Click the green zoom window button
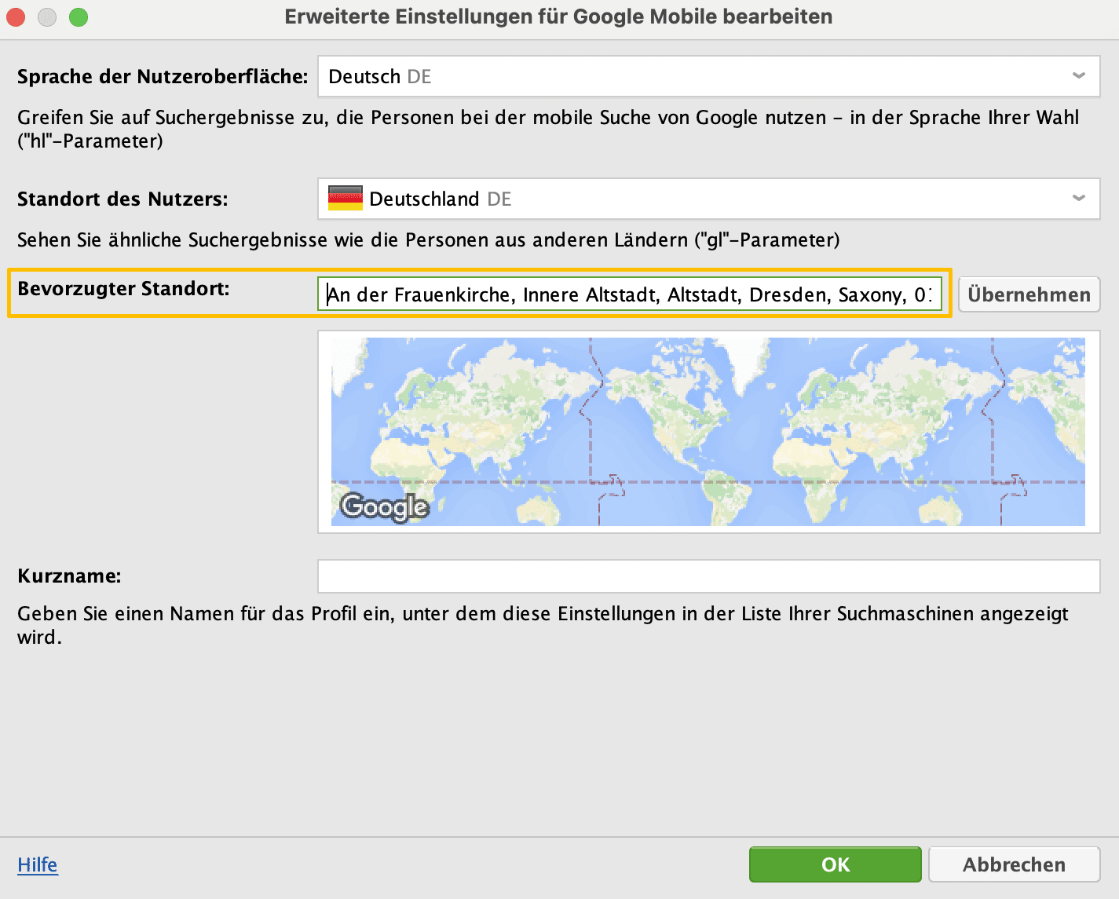1119x899 pixels. click(79, 16)
